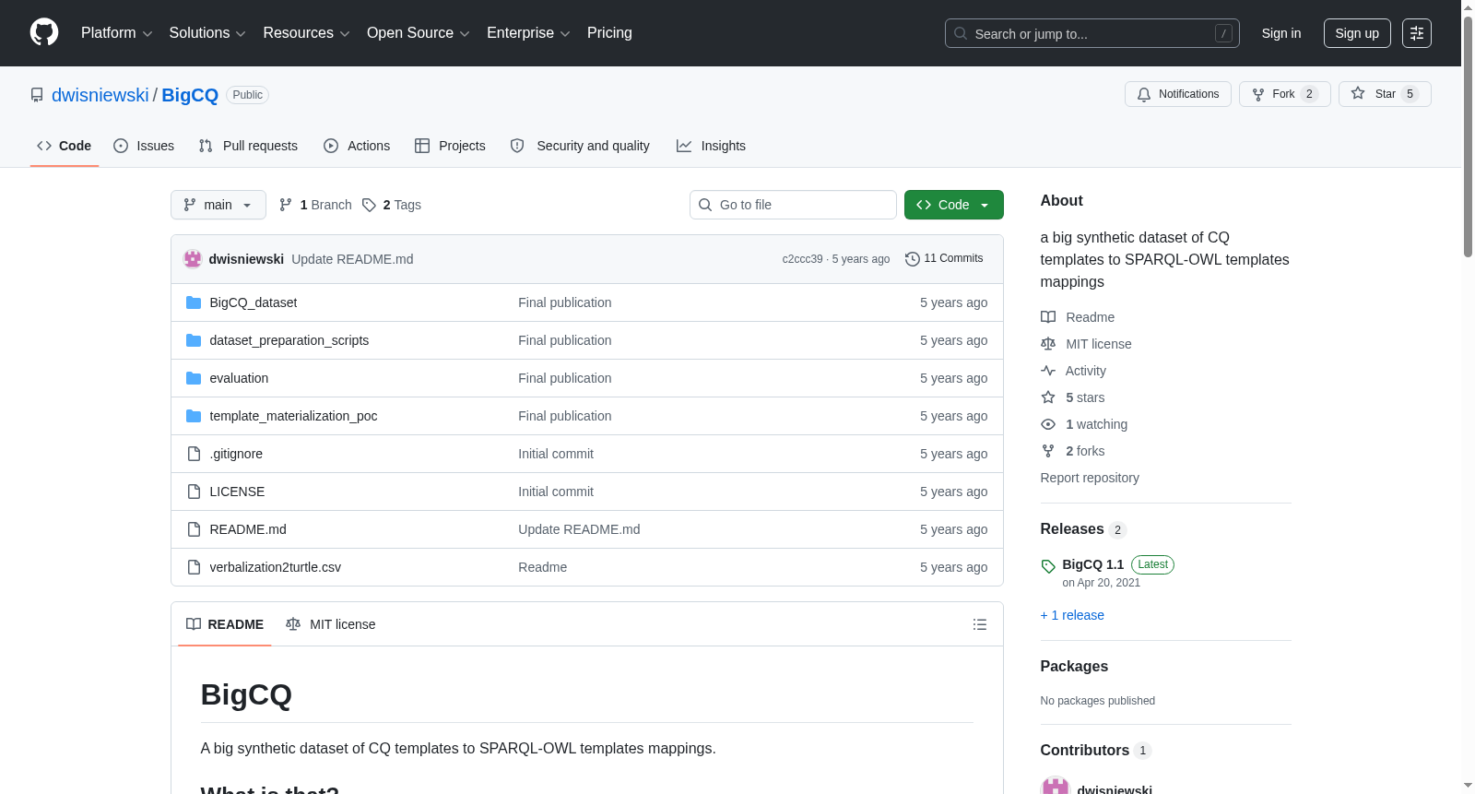Open the README outline icon
This screenshot has width=1475, height=794.
980,624
